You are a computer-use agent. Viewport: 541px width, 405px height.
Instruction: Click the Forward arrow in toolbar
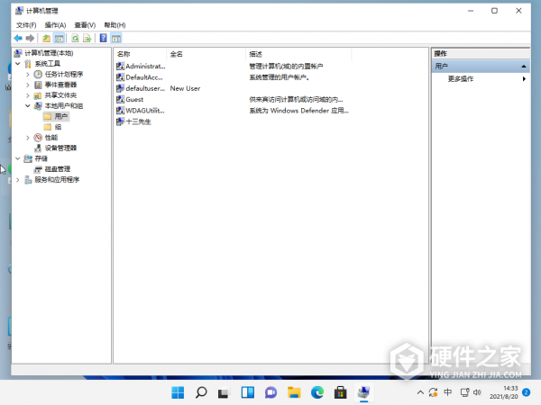30,38
